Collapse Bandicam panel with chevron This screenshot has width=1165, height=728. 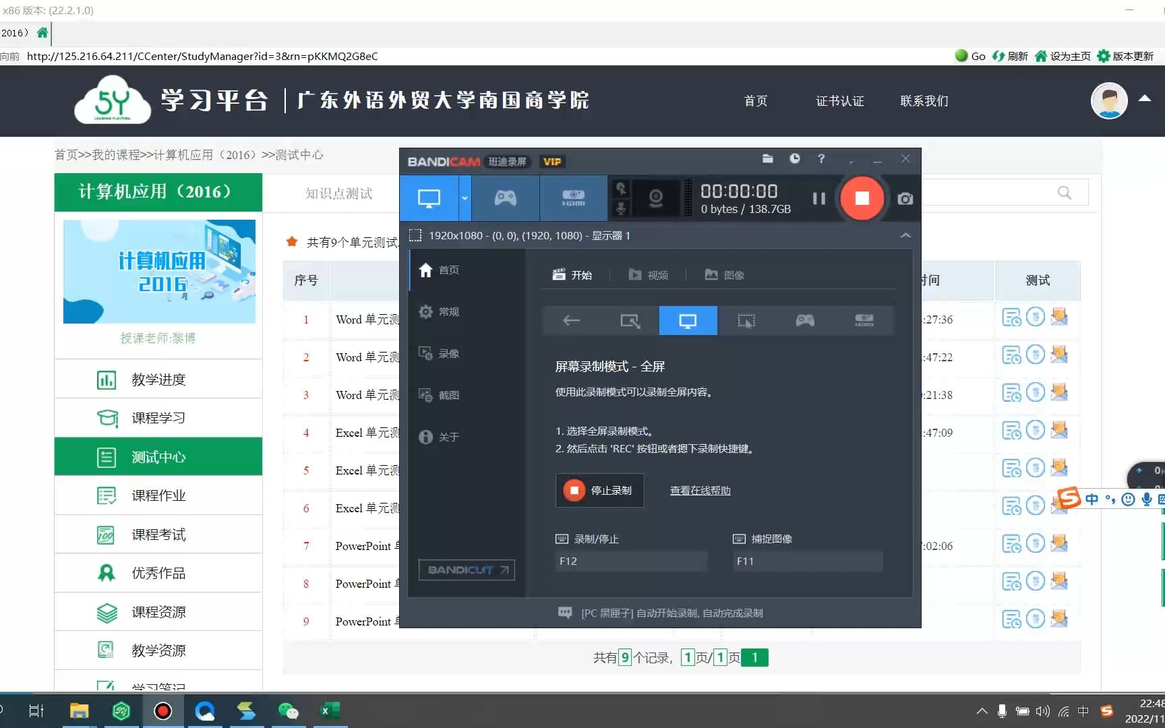[905, 235]
